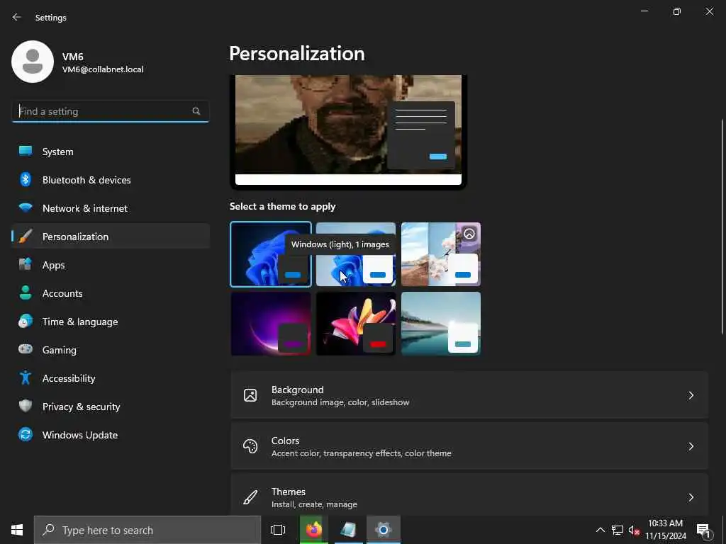Click the Bluetooth icon in sidebar

click(26, 179)
